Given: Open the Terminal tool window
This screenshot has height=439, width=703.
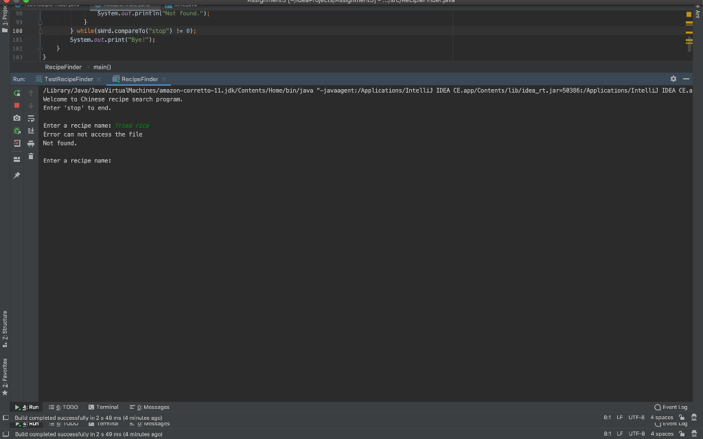Looking at the screenshot, I should pos(104,407).
